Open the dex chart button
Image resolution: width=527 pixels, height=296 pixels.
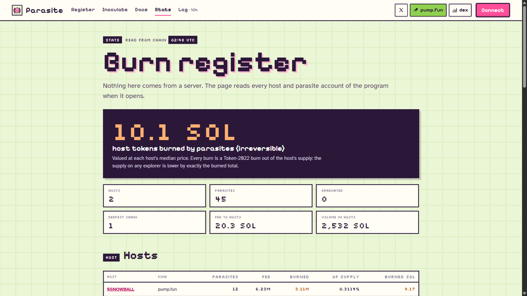pyautogui.click(x=460, y=10)
